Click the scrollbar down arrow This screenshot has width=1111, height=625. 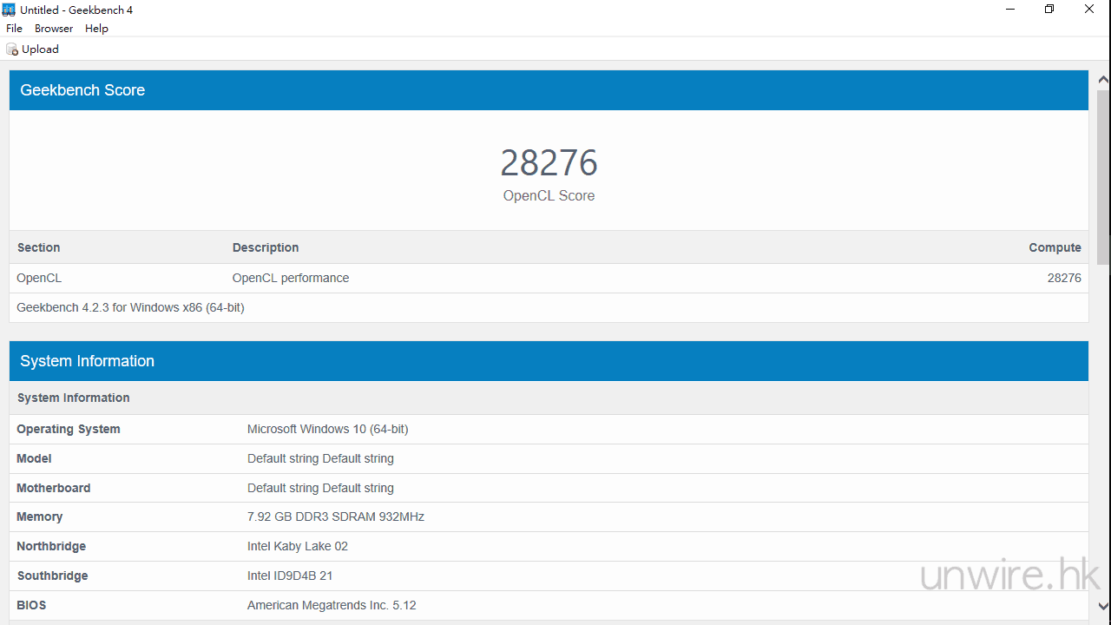(1103, 606)
